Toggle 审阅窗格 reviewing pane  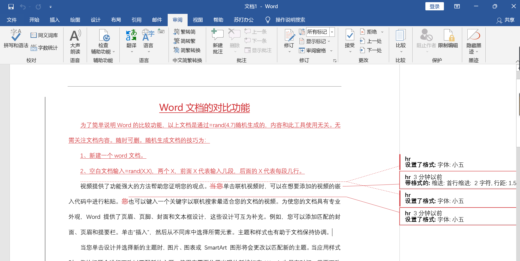coord(312,51)
